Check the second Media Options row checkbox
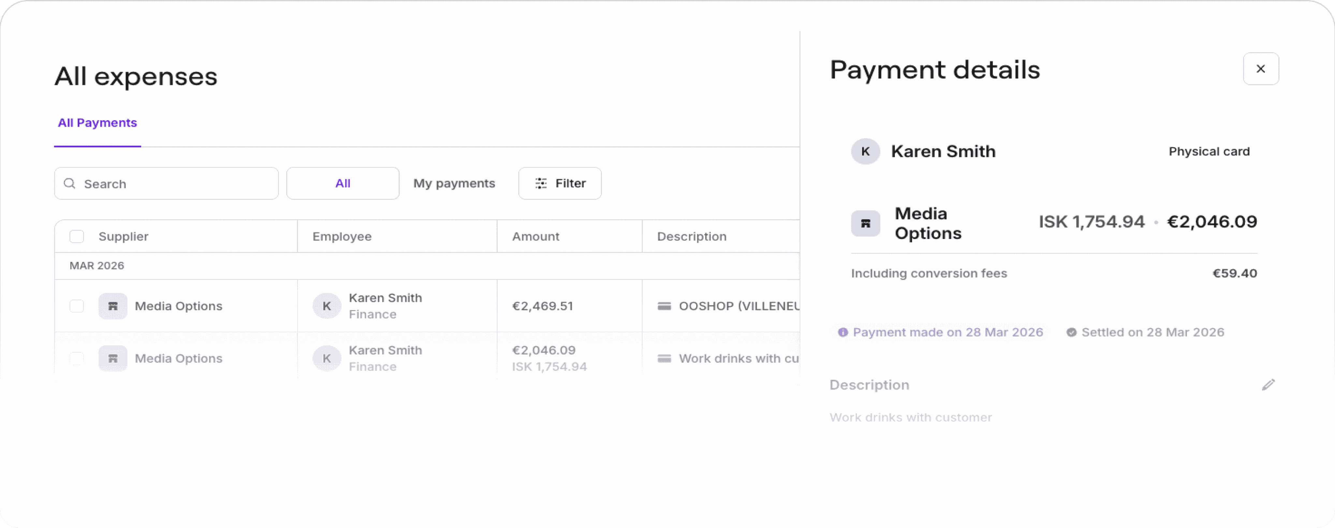The image size is (1335, 528). [x=77, y=358]
